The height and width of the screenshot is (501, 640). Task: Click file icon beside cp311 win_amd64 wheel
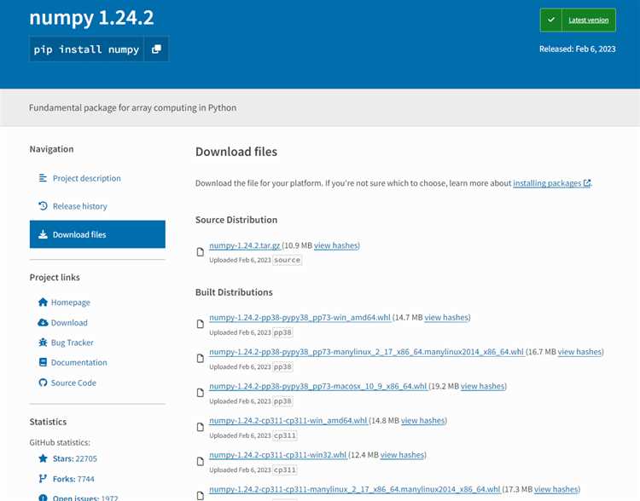tap(201, 427)
